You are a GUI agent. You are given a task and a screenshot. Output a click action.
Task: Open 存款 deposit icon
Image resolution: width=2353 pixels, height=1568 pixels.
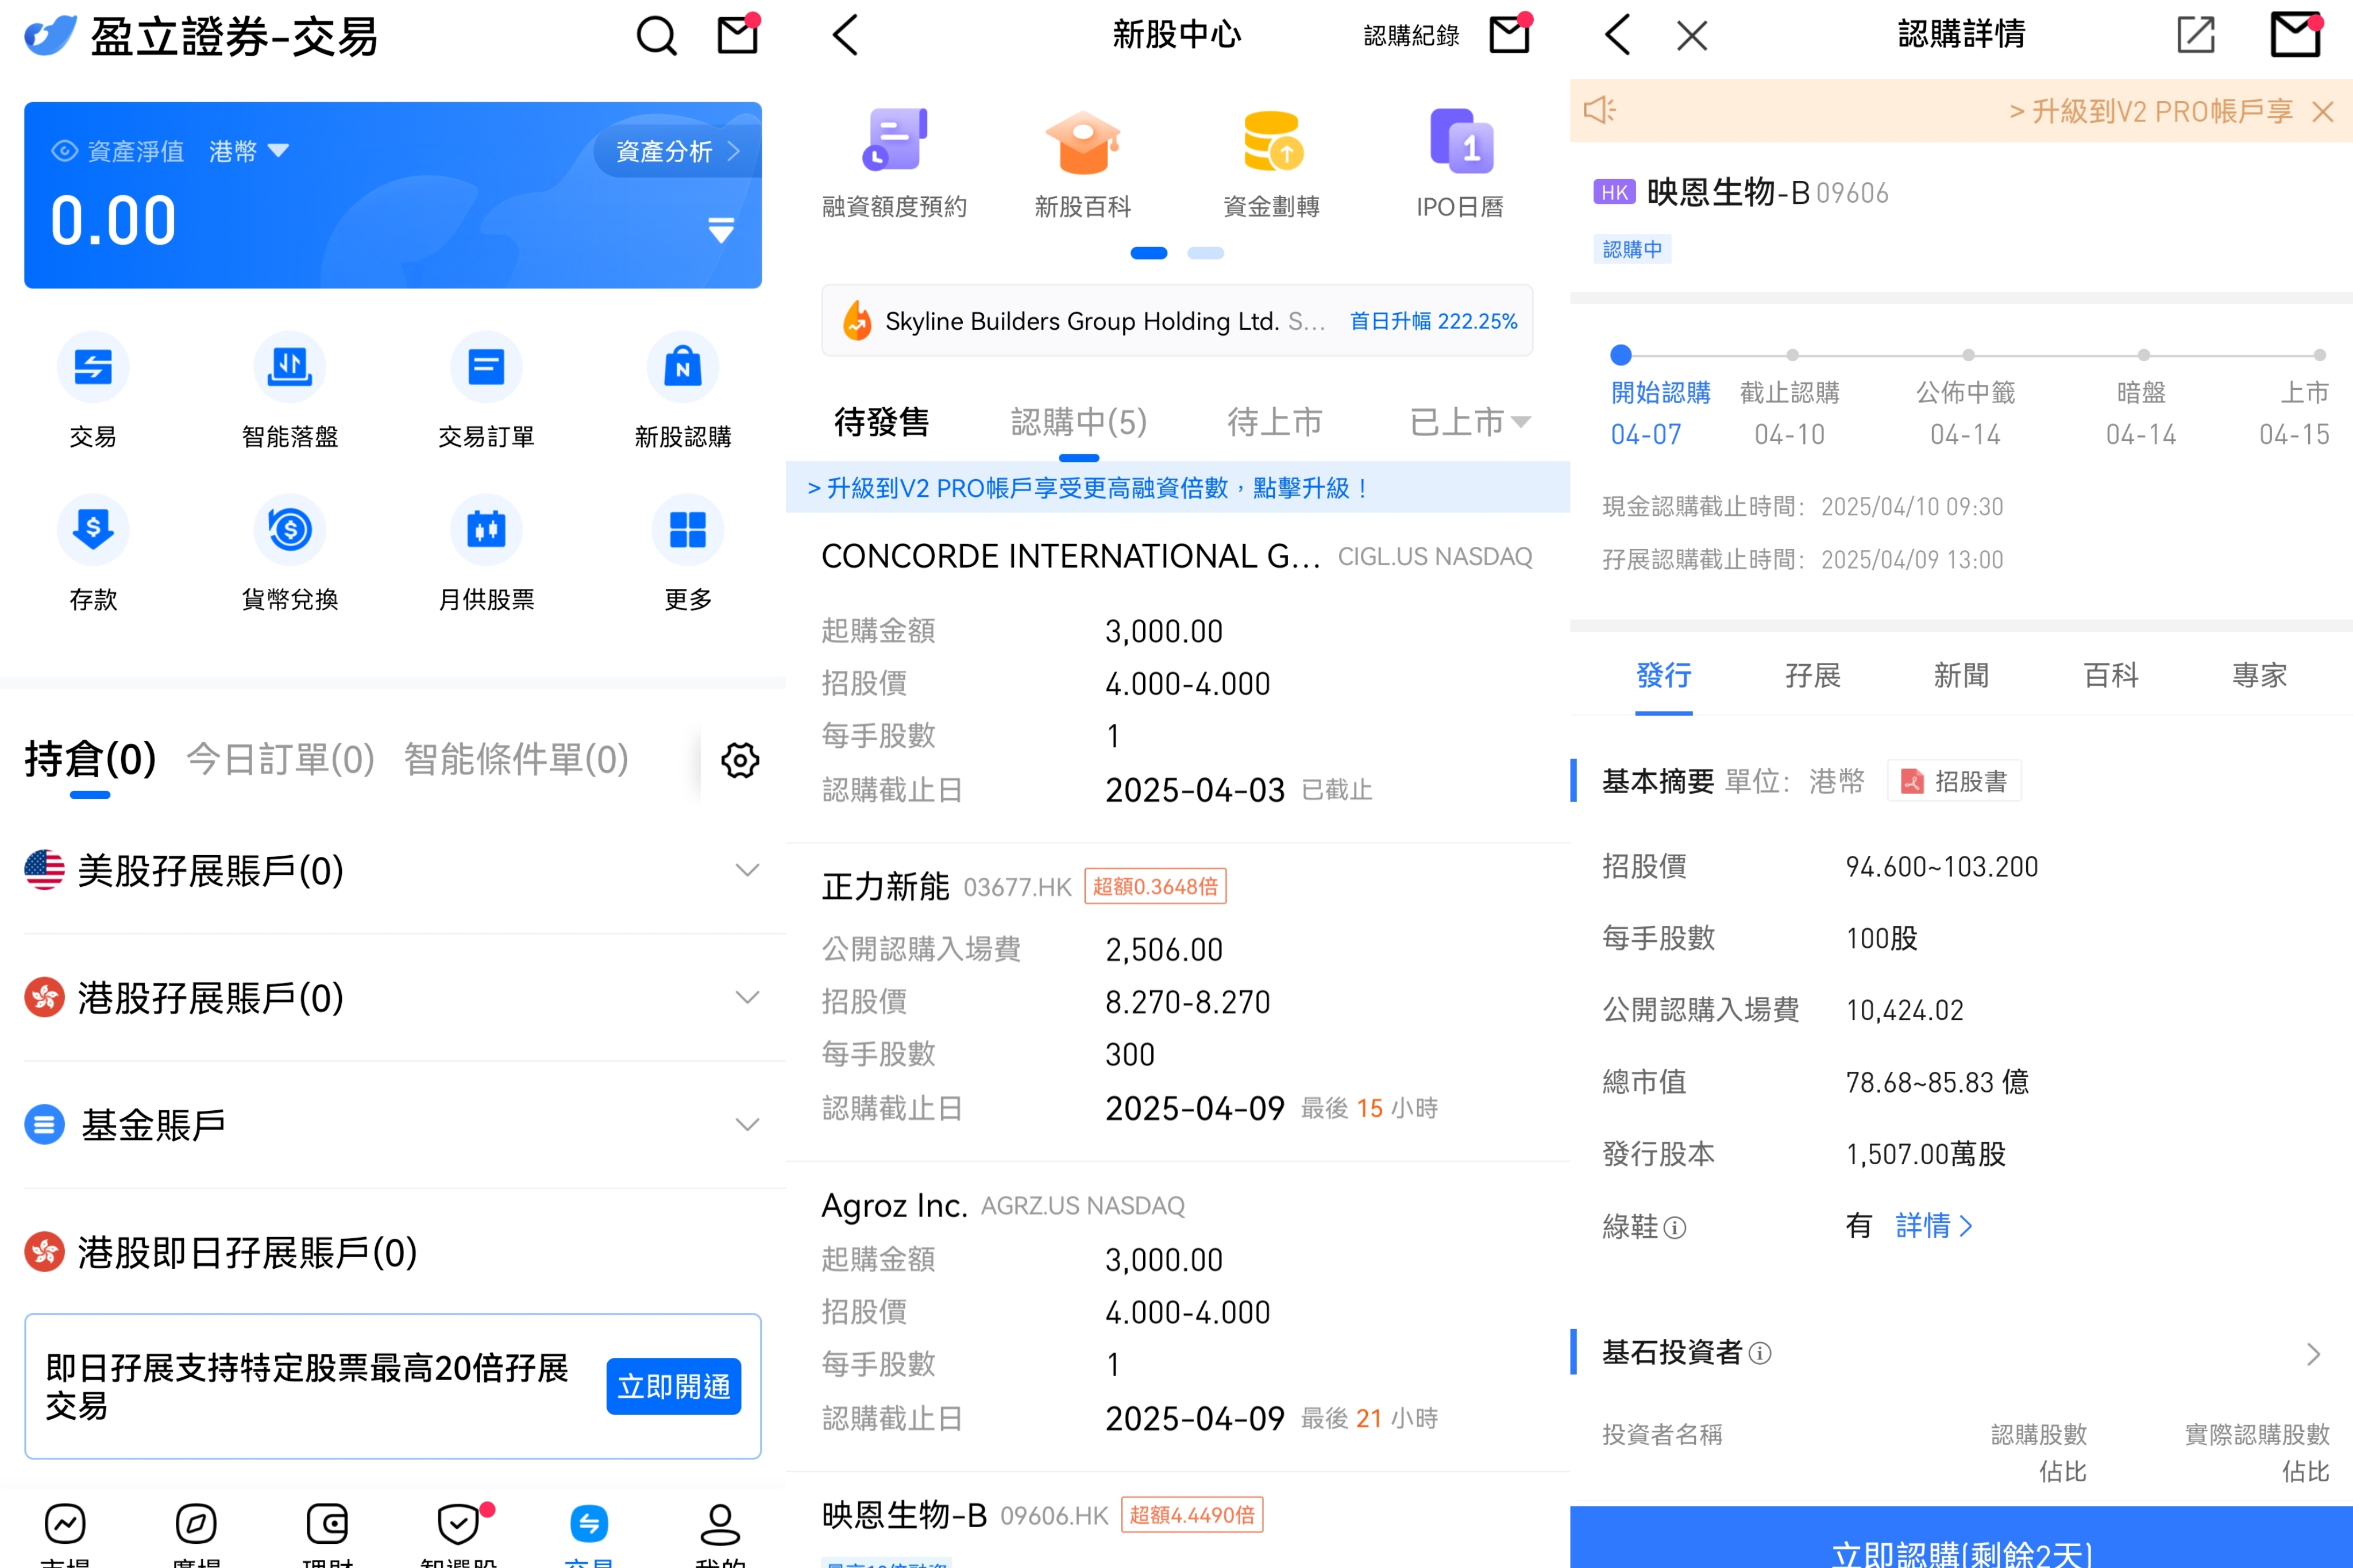coord(93,529)
